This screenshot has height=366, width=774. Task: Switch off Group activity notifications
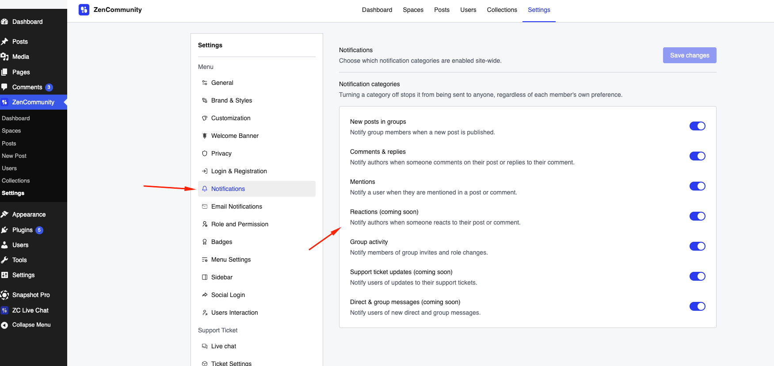(x=697, y=246)
